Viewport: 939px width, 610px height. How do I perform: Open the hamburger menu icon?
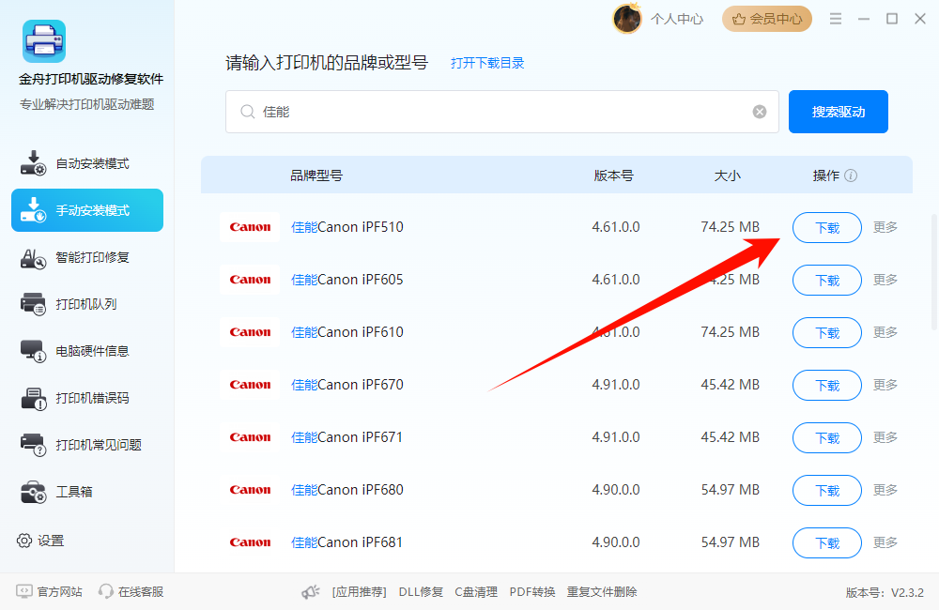[836, 19]
